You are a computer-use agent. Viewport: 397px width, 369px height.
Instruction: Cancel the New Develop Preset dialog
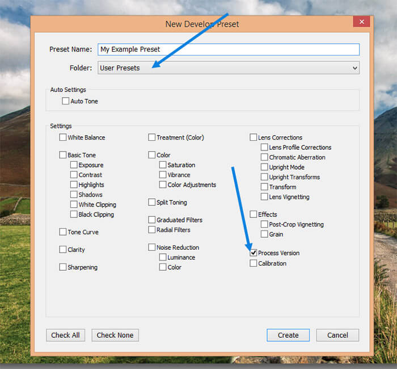pyautogui.click(x=337, y=335)
